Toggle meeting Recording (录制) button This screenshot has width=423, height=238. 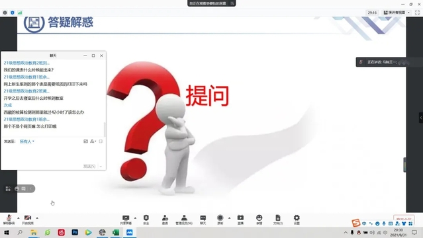point(220,219)
